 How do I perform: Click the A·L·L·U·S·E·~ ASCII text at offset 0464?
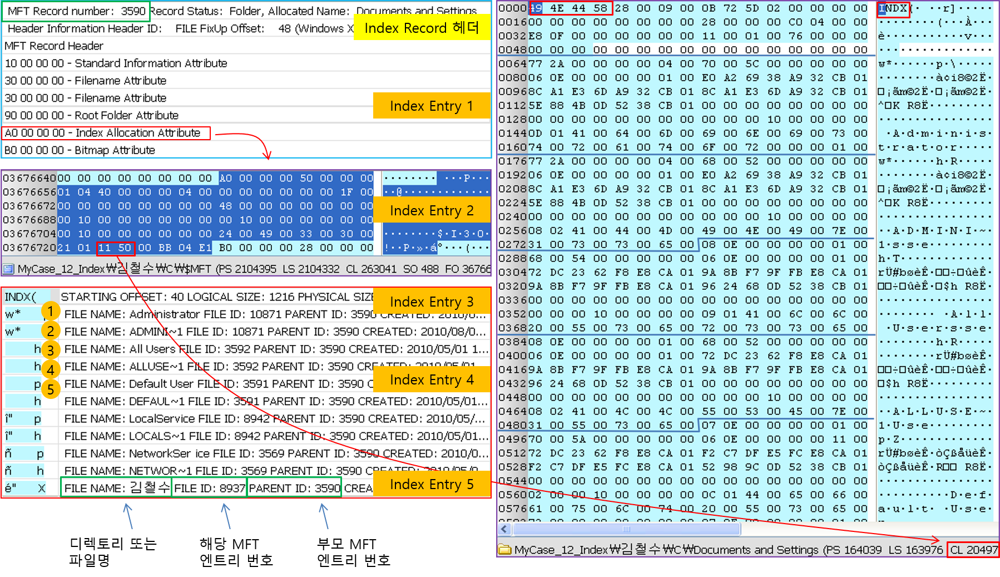pyautogui.click(x=939, y=412)
